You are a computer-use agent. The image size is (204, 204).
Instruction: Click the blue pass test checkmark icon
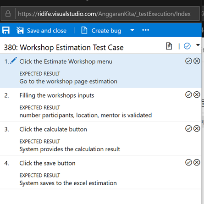pyautogui.click(x=187, y=46)
